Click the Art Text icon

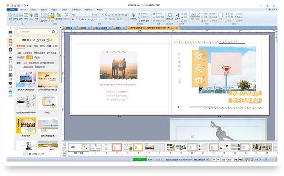[177, 15]
